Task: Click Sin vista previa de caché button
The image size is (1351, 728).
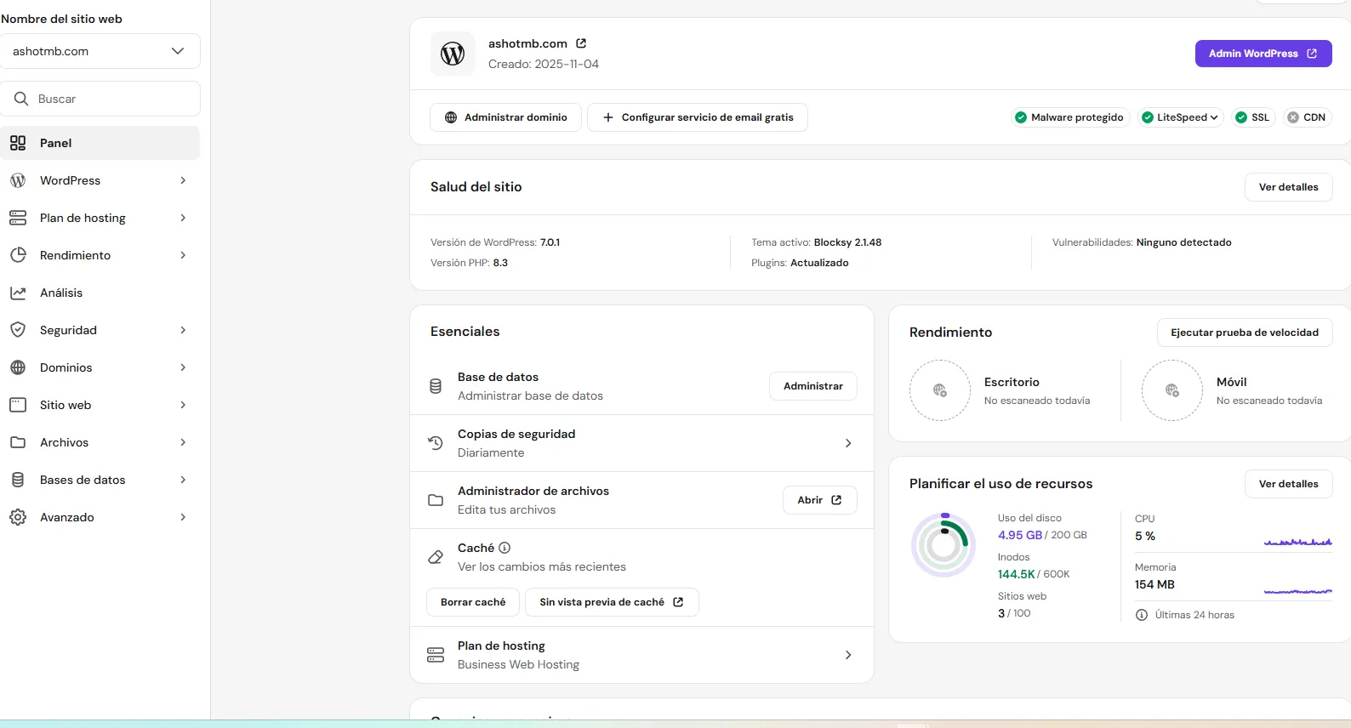Action: click(x=612, y=602)
